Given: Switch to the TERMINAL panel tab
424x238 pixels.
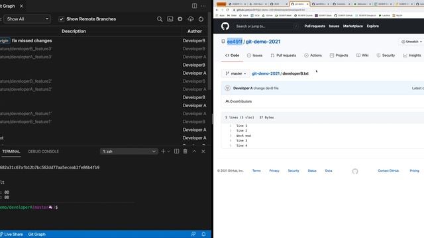Looking at the screenshot, I should coord(11,151).
